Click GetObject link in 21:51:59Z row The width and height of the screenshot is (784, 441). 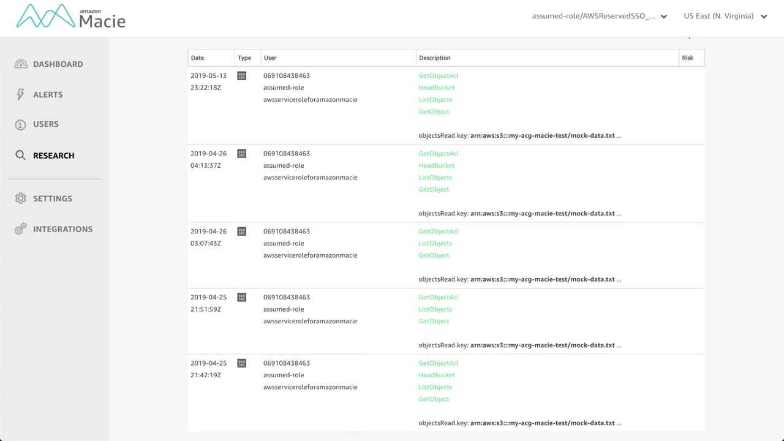coord(434,321)
